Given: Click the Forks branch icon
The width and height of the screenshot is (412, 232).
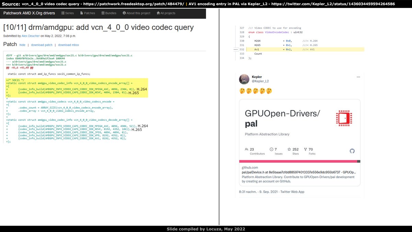Looking at the screenshot, I should [306, 150].
